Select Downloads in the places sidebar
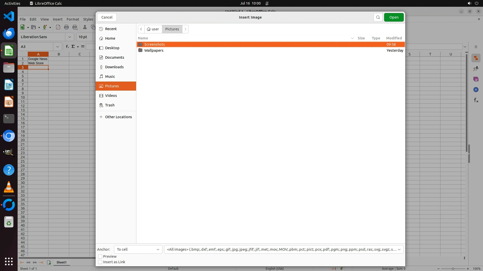The height and width of the screenshot is (271, 483). tap(114, 67)
